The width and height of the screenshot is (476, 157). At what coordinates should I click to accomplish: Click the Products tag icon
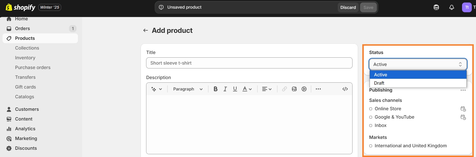[x=9, y=38]
